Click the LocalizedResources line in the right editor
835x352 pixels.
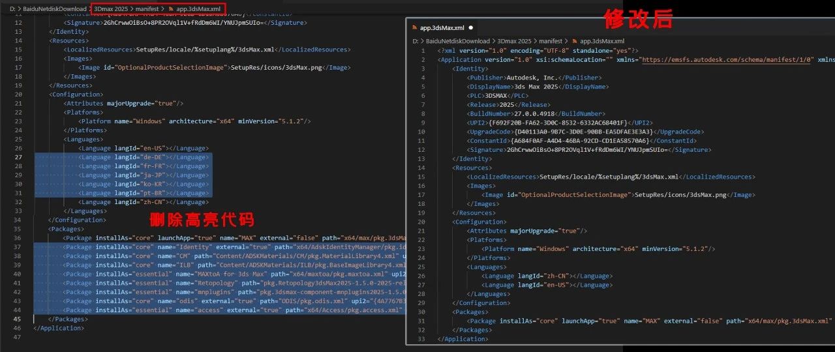(x=611, y=177)
